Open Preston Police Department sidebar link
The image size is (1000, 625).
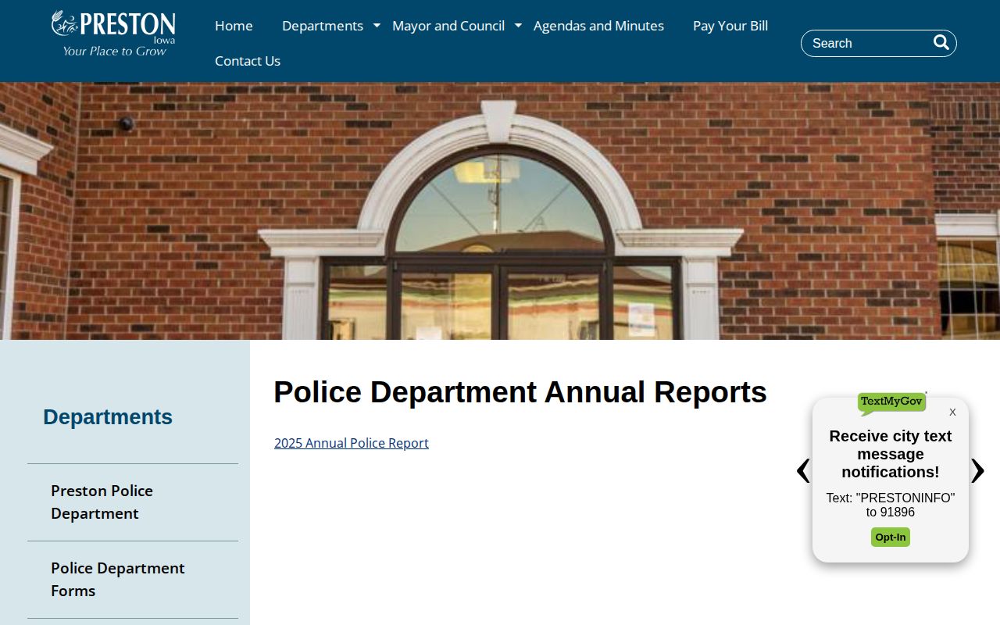click(133, 502)
